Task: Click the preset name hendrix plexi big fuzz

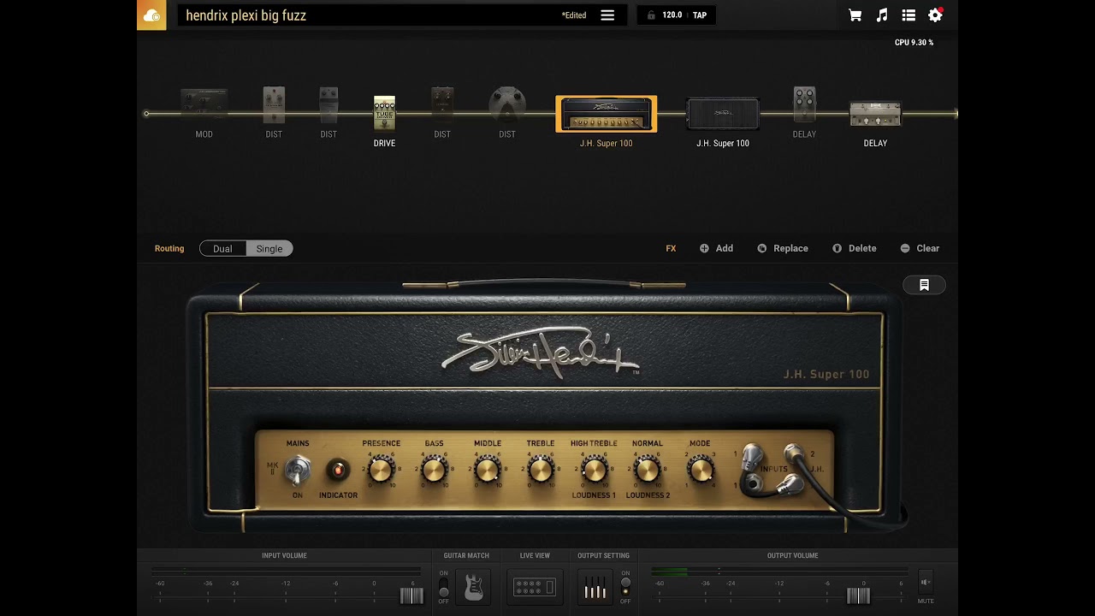Action: (246, 15)
